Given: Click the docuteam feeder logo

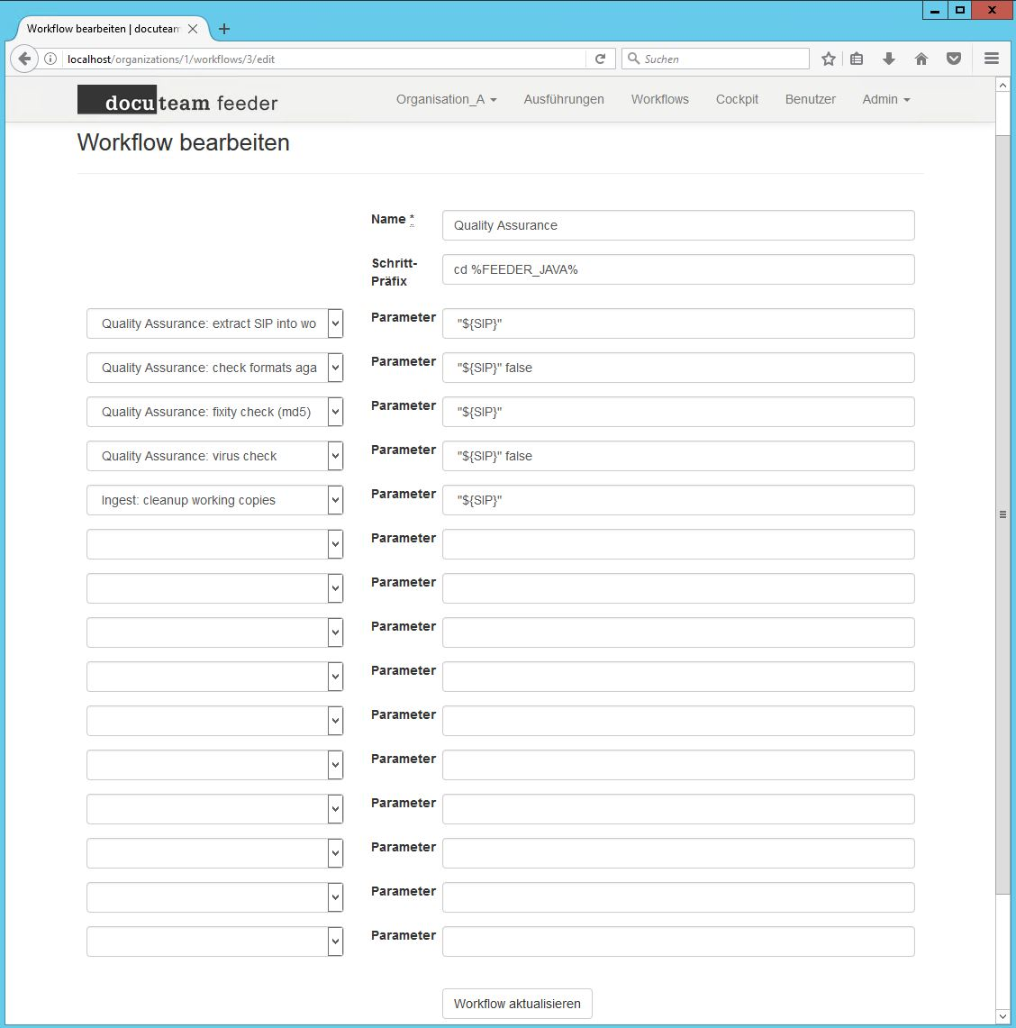Looking at the screenshot, I should pyautogui.click(x=177, y=101).
